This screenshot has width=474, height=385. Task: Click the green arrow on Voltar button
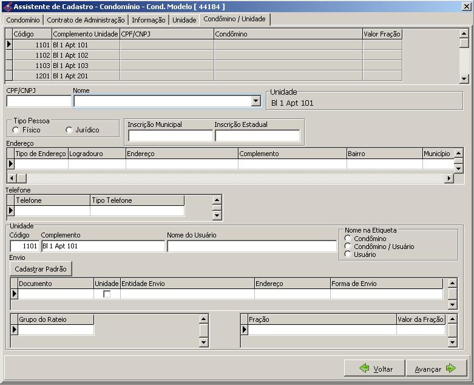point(364,369)
